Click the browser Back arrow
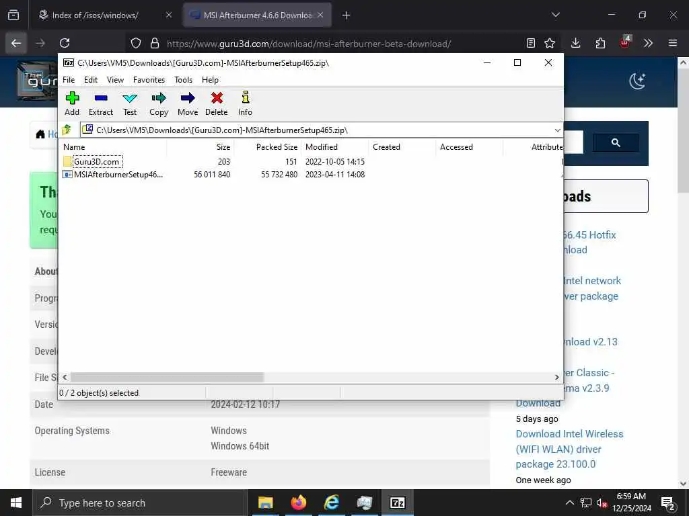Screen dimensions: 689x516 16,43
